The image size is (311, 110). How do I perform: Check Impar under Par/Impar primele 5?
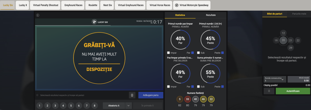coord(168,87)
